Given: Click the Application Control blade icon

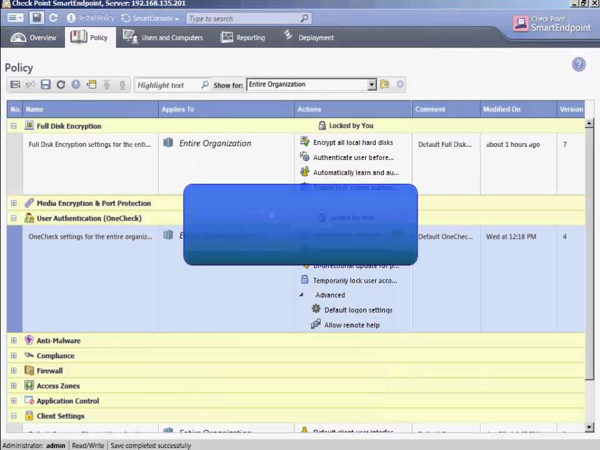Looking at the screenshot, I should (29, 400).
